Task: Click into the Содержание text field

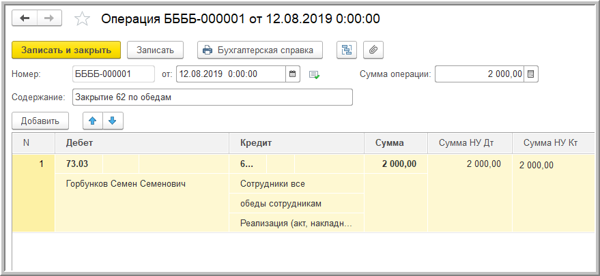Action: [x=212, y=97]
